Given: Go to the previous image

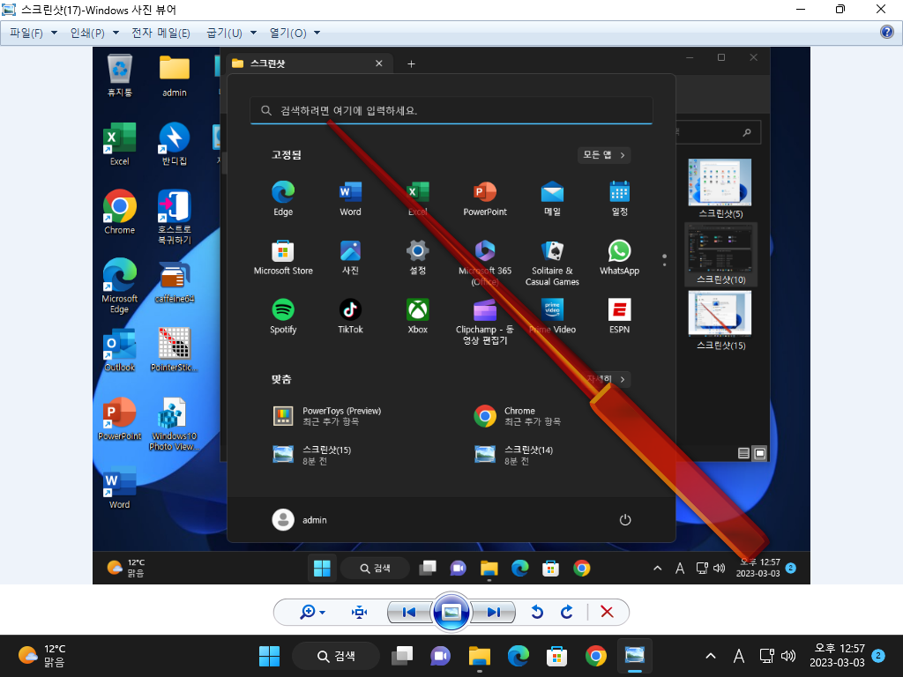Looking at the screenshot, I should [409, 612].
